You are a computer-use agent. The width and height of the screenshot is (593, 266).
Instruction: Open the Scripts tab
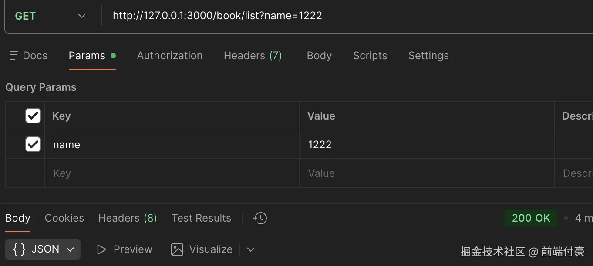click(370, 56)
